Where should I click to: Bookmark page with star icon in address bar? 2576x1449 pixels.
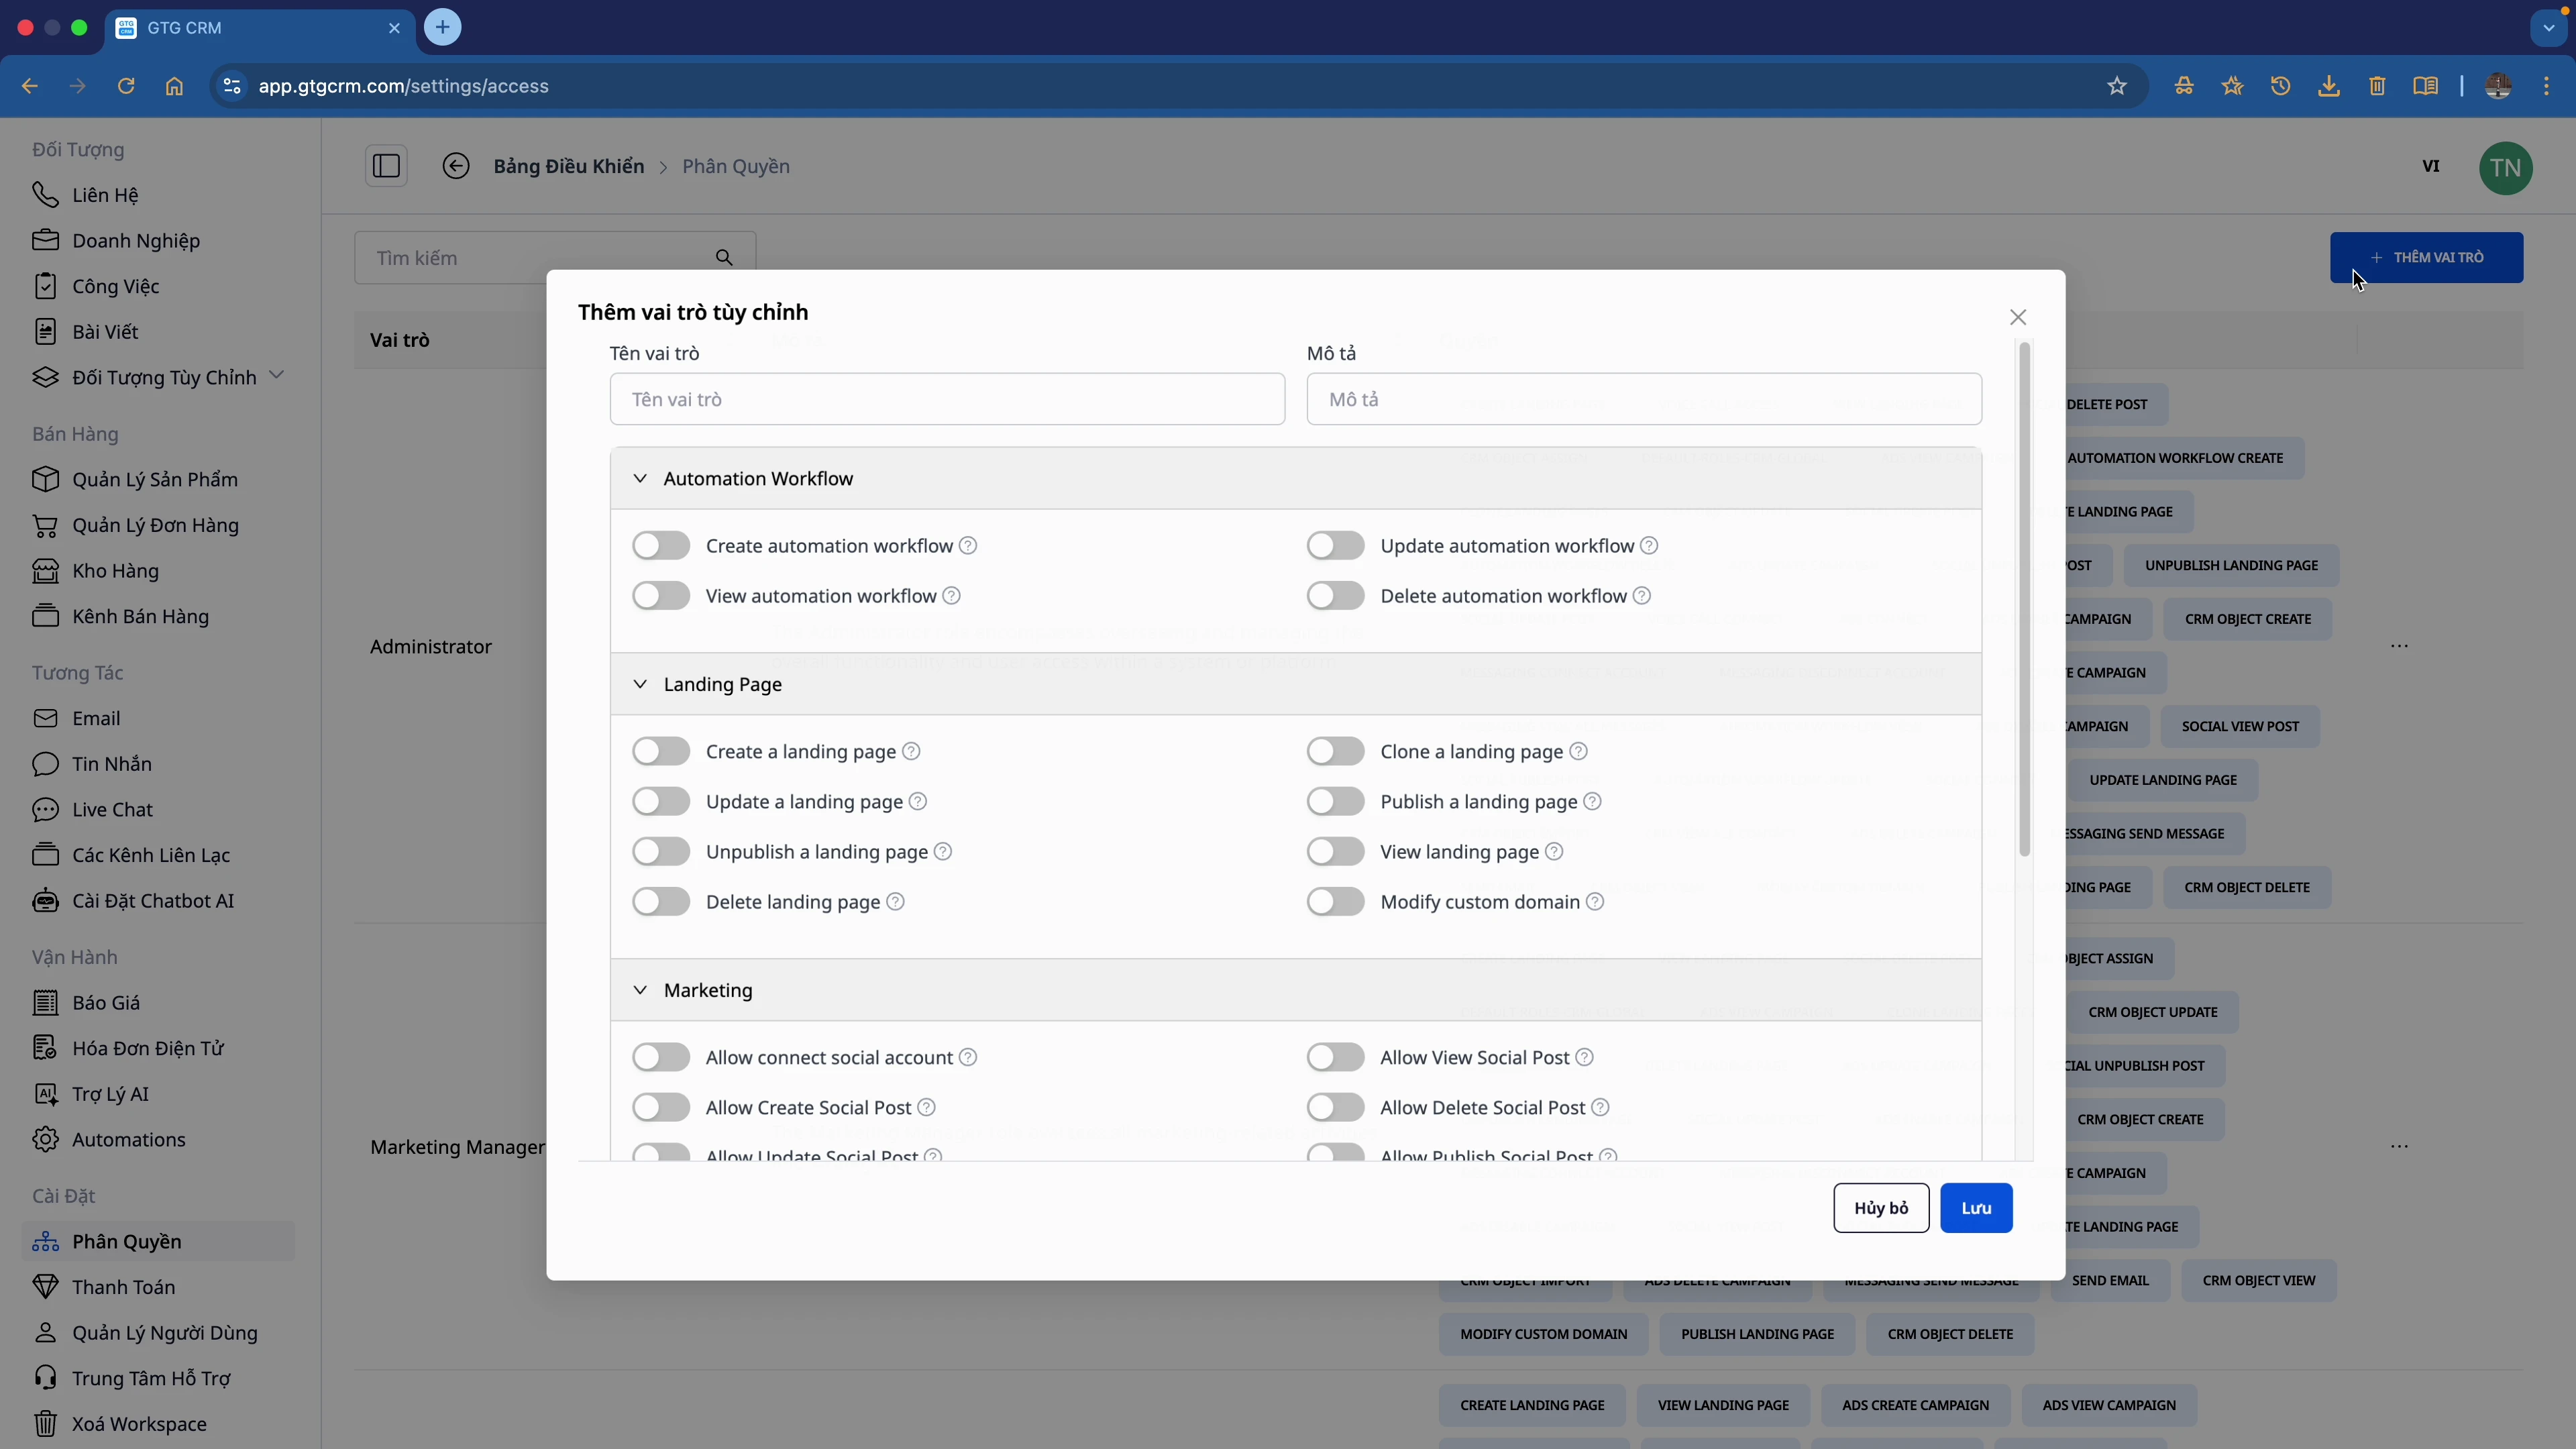click(x=2117, y=86)
